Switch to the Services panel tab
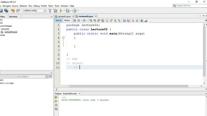 pos(13,16)
